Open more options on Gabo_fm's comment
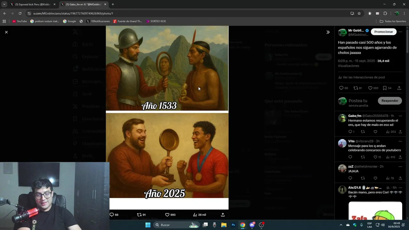Image resolution: width=409 pixels, height=230 pixels. coord(400,116)
